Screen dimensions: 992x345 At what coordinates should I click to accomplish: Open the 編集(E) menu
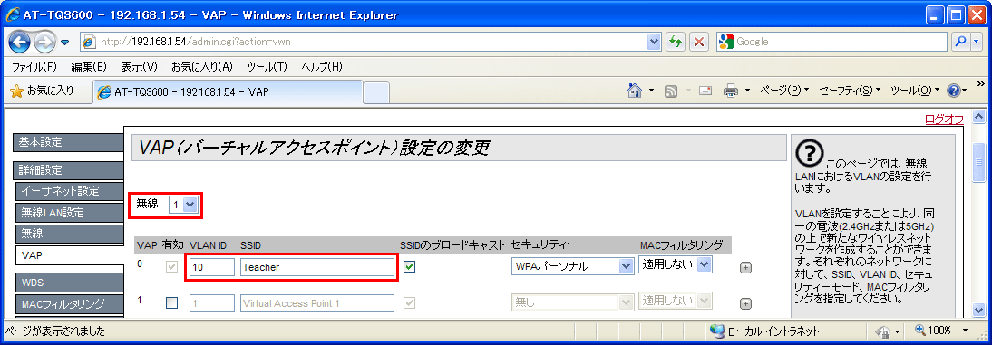tap(89, 67)
